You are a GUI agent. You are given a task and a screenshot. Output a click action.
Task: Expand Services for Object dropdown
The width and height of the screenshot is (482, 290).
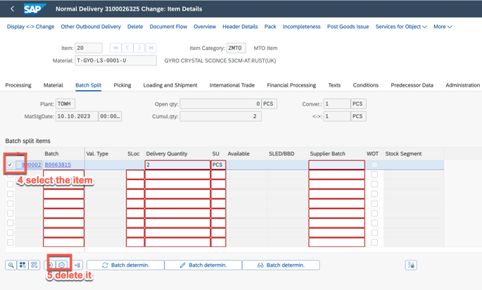point(401,27)
